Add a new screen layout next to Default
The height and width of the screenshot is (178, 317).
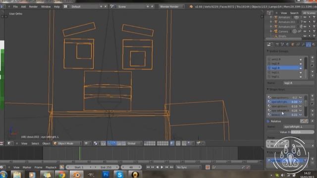point(101,6)
